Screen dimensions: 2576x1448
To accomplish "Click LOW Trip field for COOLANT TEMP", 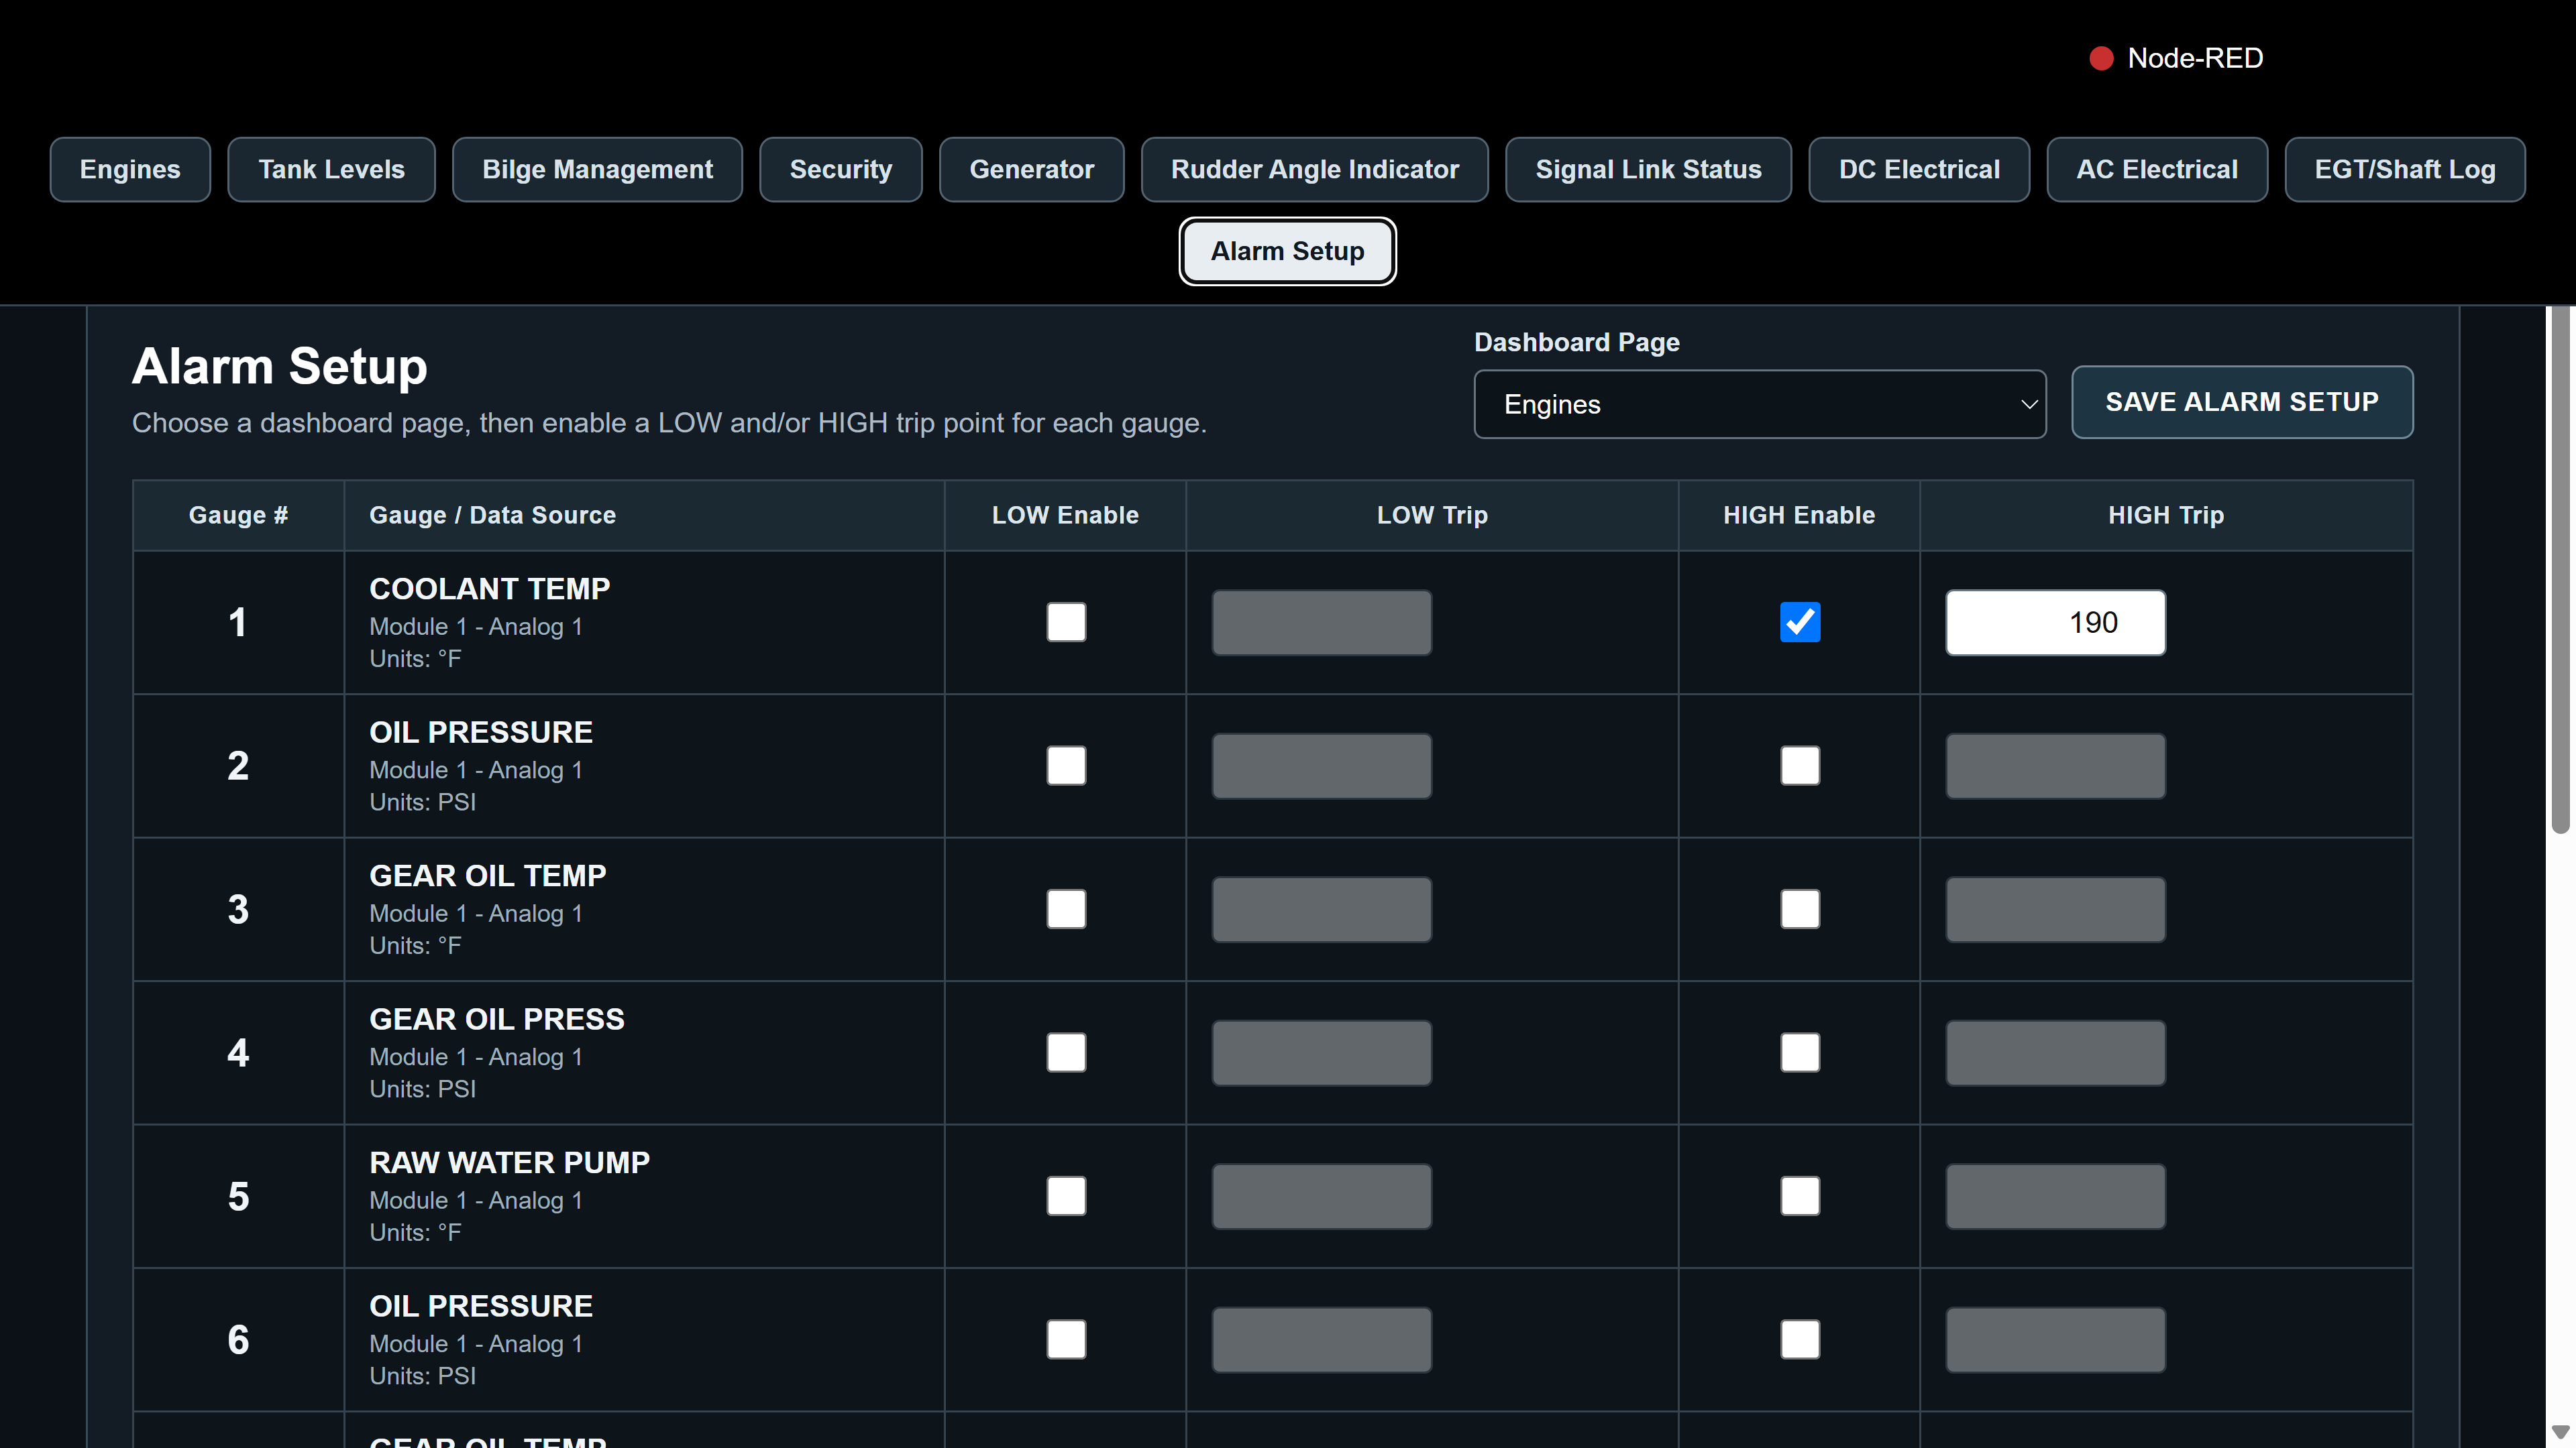I will (x=1322, y=623).
